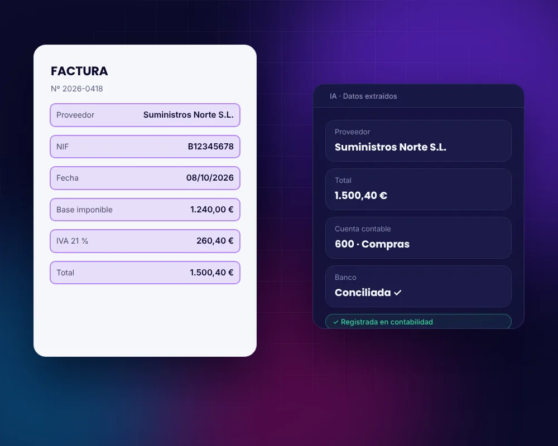Click the FACTURA heading on the invoice
558x446 pixels.
pyautogui.click(x=79, y=71)
